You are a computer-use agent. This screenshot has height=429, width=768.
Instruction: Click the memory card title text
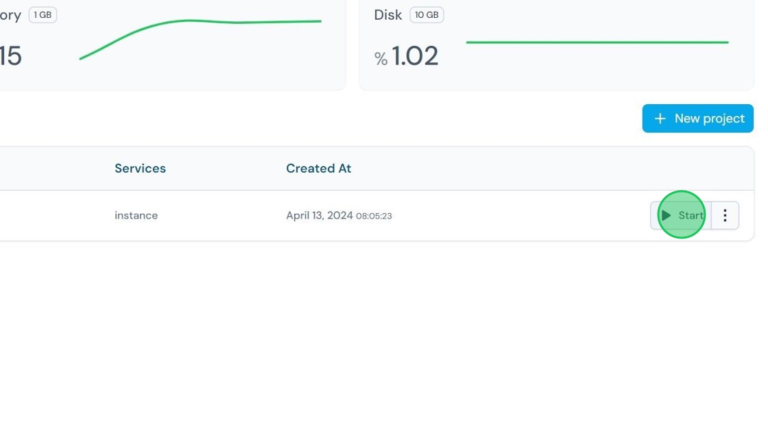[x=10, y=15]
